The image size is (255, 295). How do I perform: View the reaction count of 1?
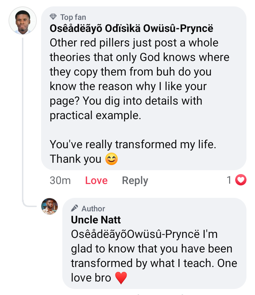point(229,180)
